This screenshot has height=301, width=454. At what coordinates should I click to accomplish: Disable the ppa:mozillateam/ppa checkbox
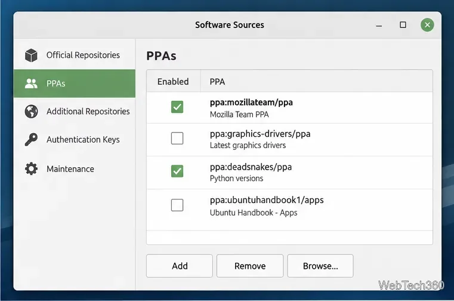(177, 107)
